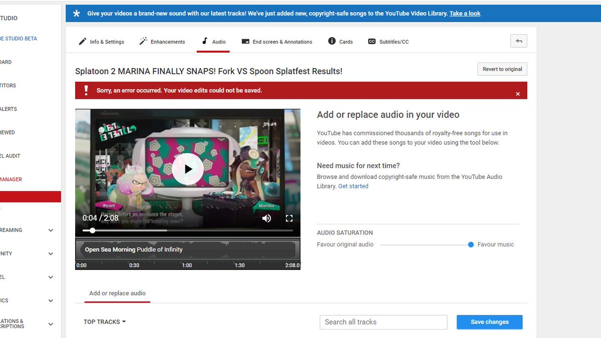Image resolution: width=601 pixels, height=338 pixels.
Task: Click the 0:04 / 2:08 time display
Action: pyautogui.click(x=101, y=218)
